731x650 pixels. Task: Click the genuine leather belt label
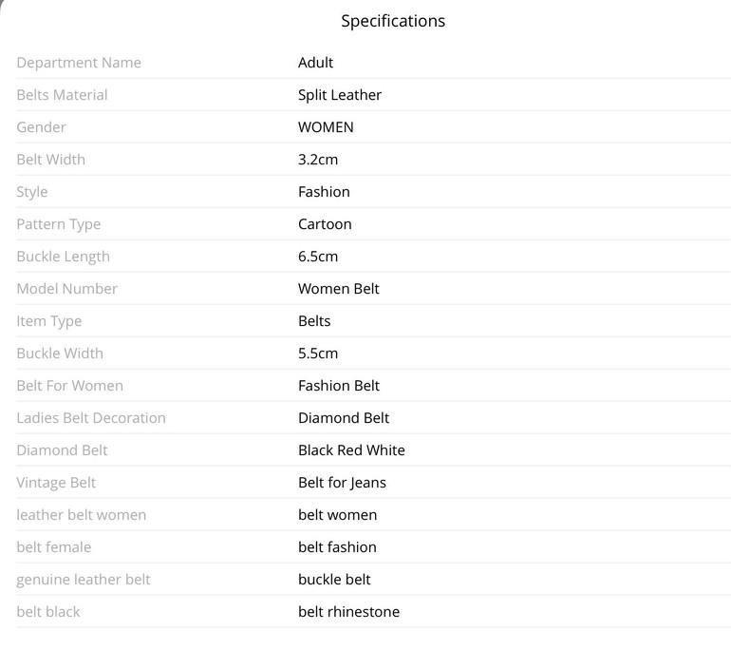84,580
